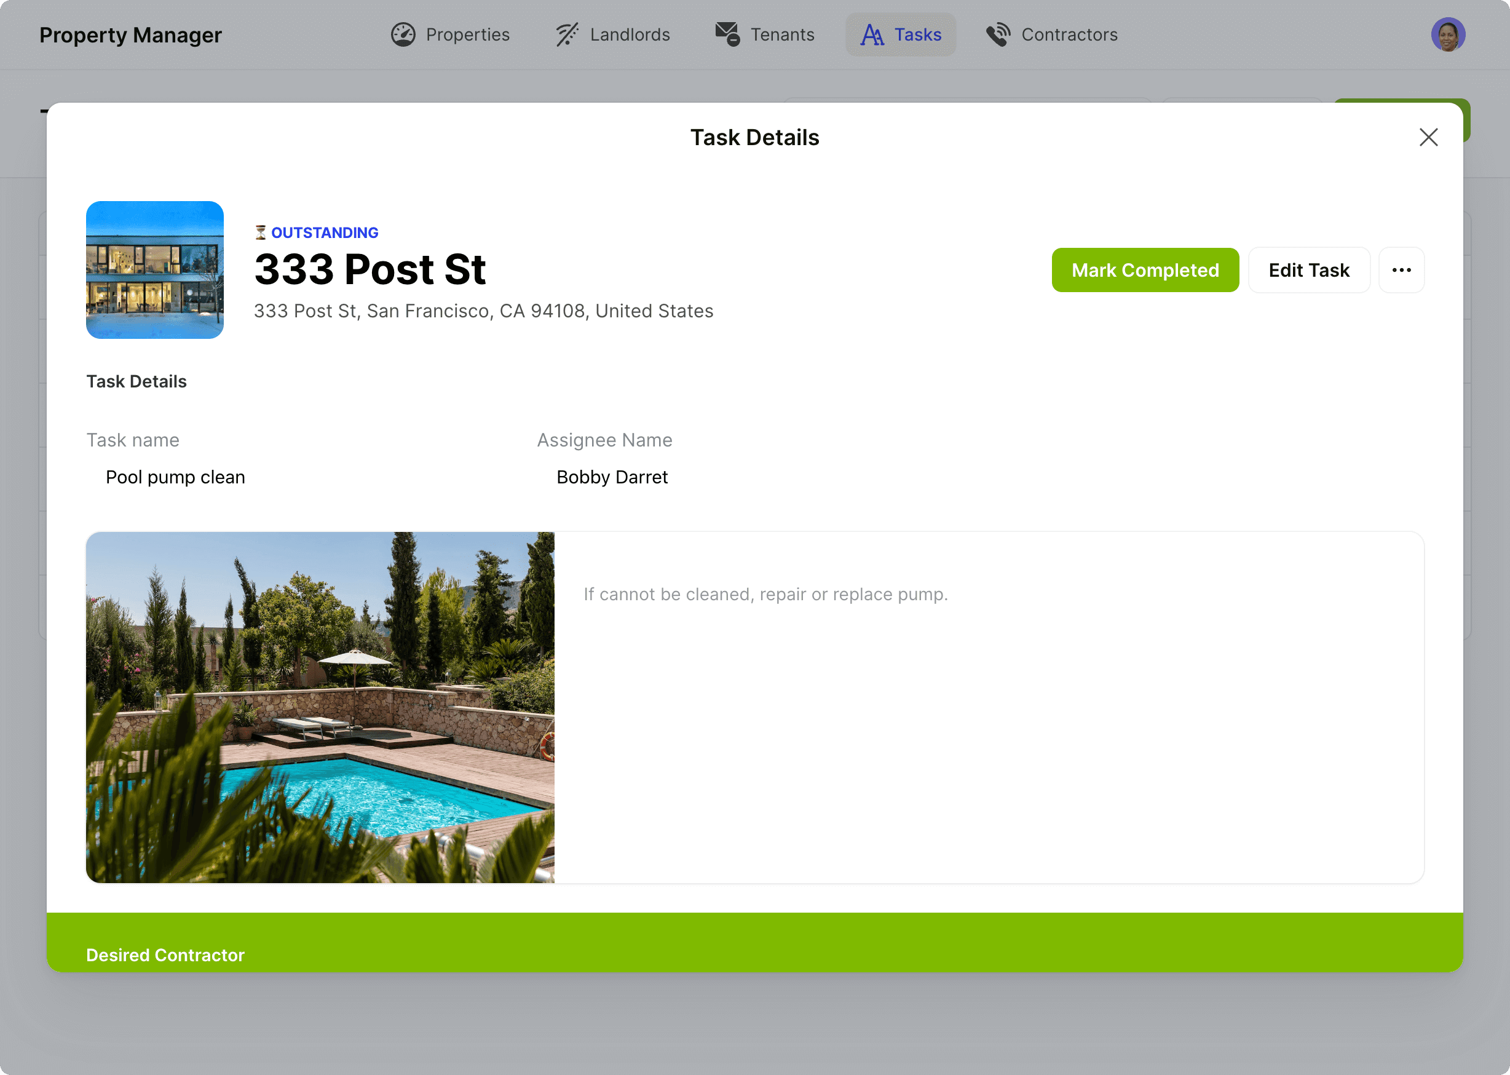This screenshot has width=1510, height=1075.
Task: Click the Pool pump clean task name field
Action: 175,477
